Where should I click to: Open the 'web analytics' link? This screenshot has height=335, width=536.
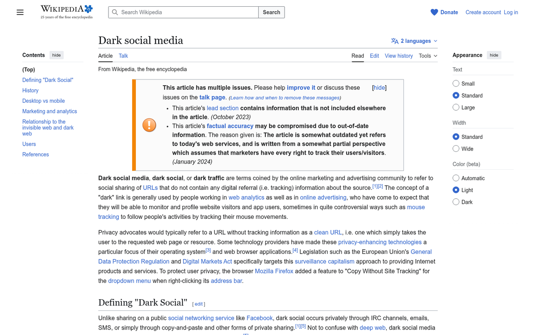(246, 197)
